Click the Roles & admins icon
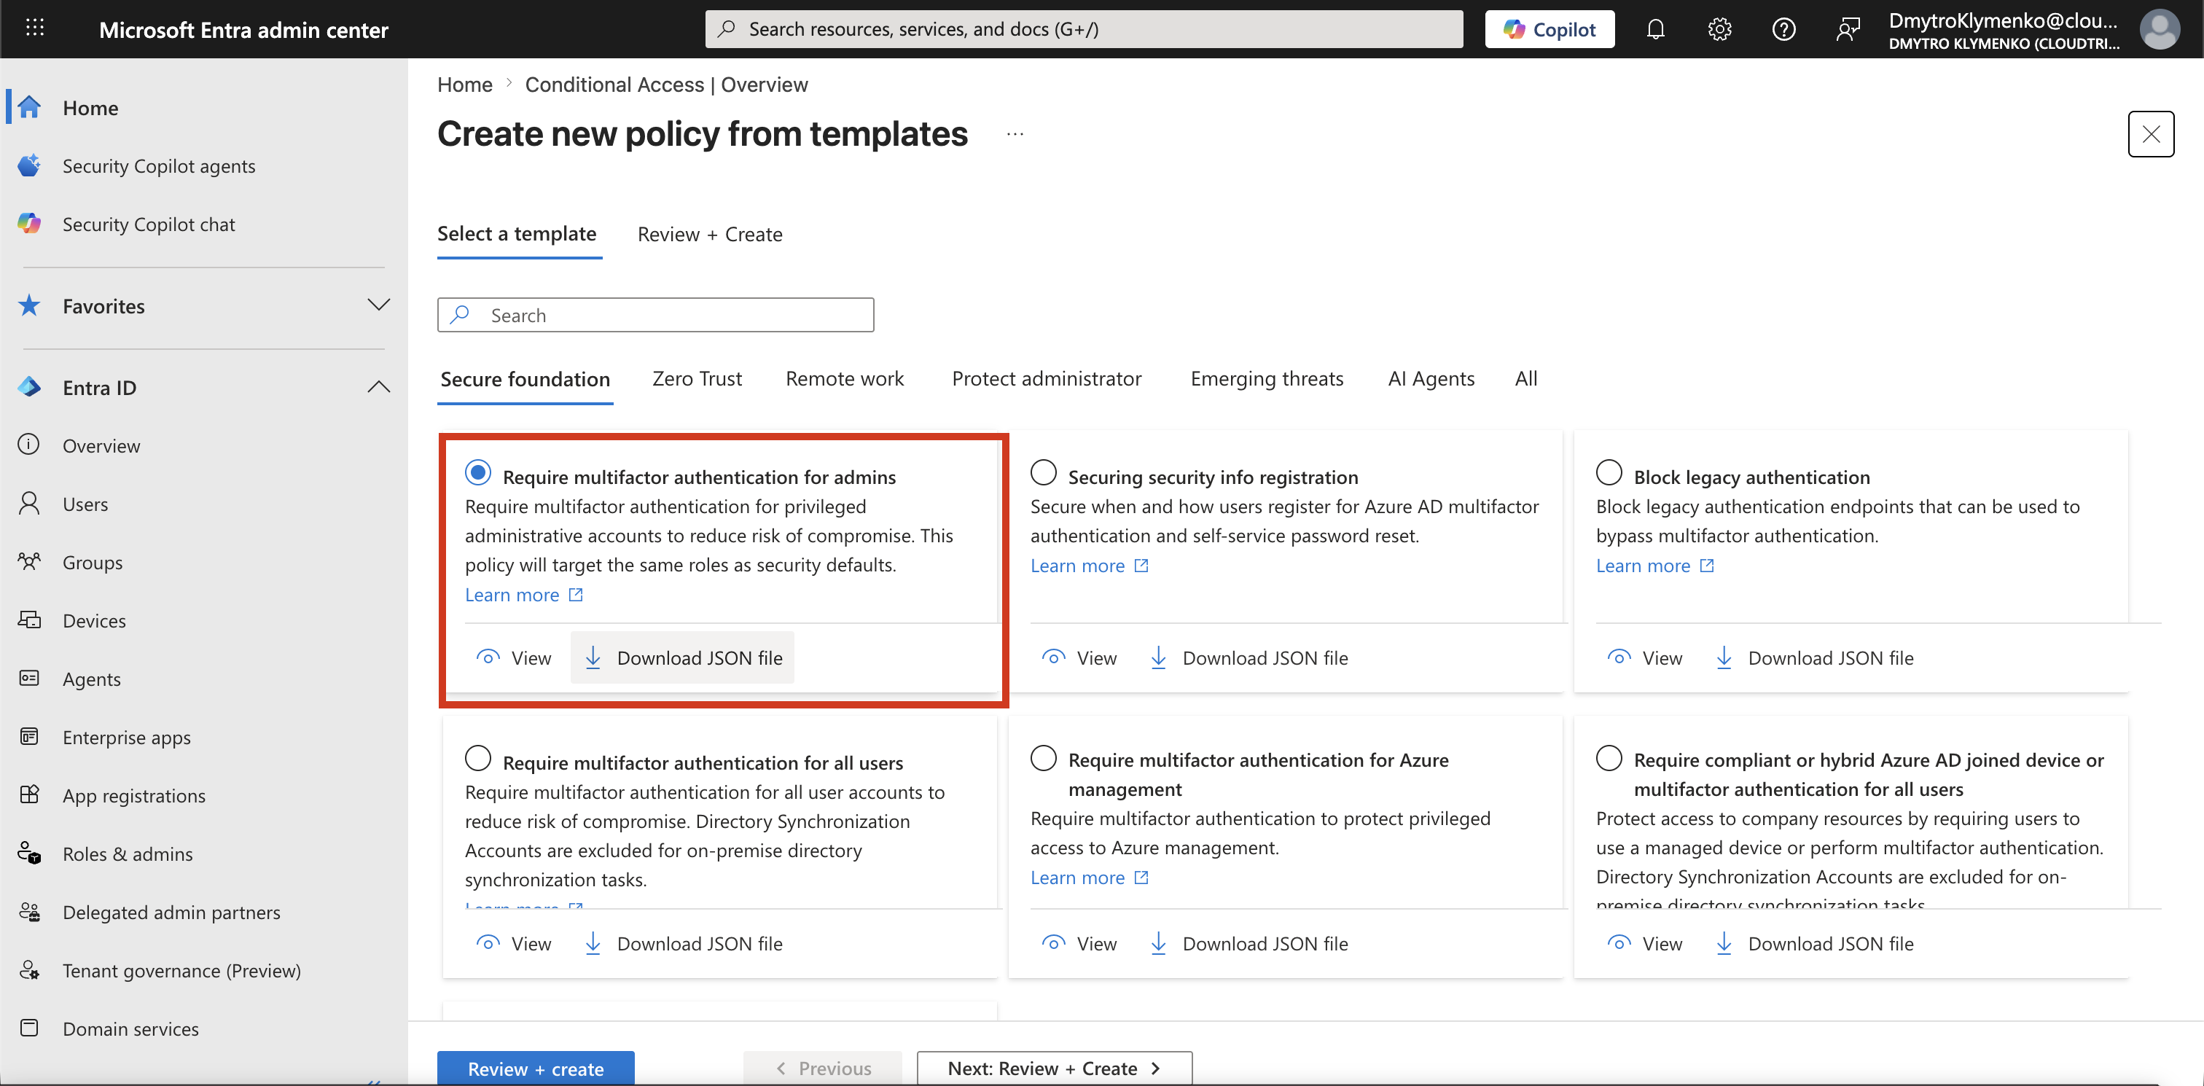Viewport: 2204px width, 1086px height. click(x=29, y=853)
